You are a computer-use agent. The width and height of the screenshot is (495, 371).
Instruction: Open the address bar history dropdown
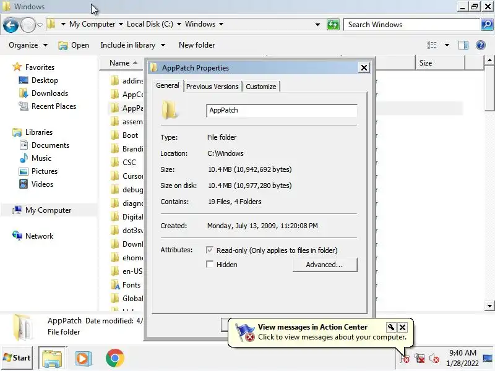[x=317, y=24]
